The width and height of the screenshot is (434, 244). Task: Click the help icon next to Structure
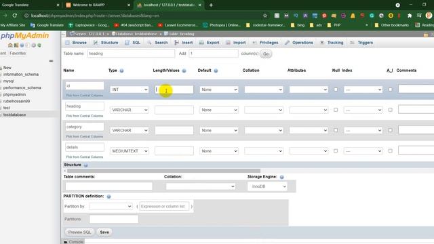(x=86, y=165)
